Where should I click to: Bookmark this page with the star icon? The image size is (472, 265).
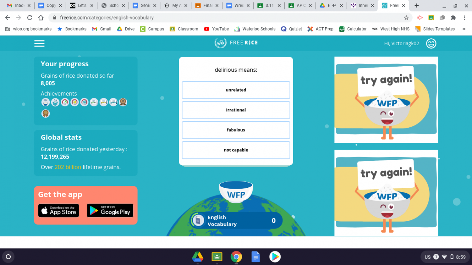click(x=406, y=17)
